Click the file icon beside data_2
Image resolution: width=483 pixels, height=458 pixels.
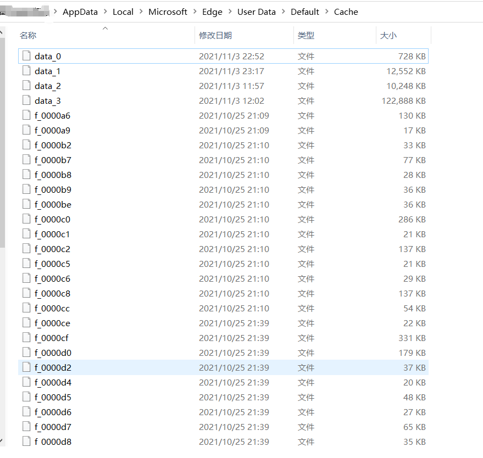click(26, 85)
